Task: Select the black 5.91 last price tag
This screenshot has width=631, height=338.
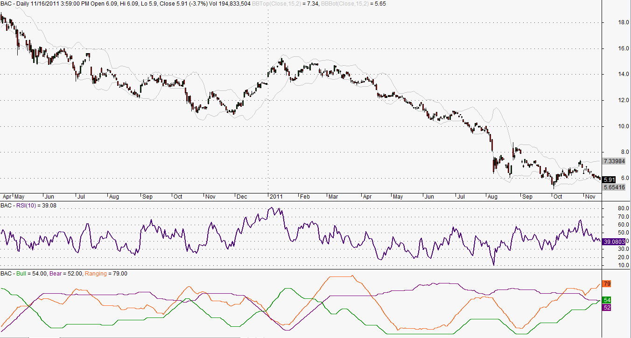Action: 609,179
